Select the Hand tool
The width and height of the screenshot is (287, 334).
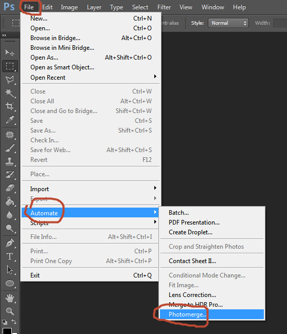click(x=10, y=298)
